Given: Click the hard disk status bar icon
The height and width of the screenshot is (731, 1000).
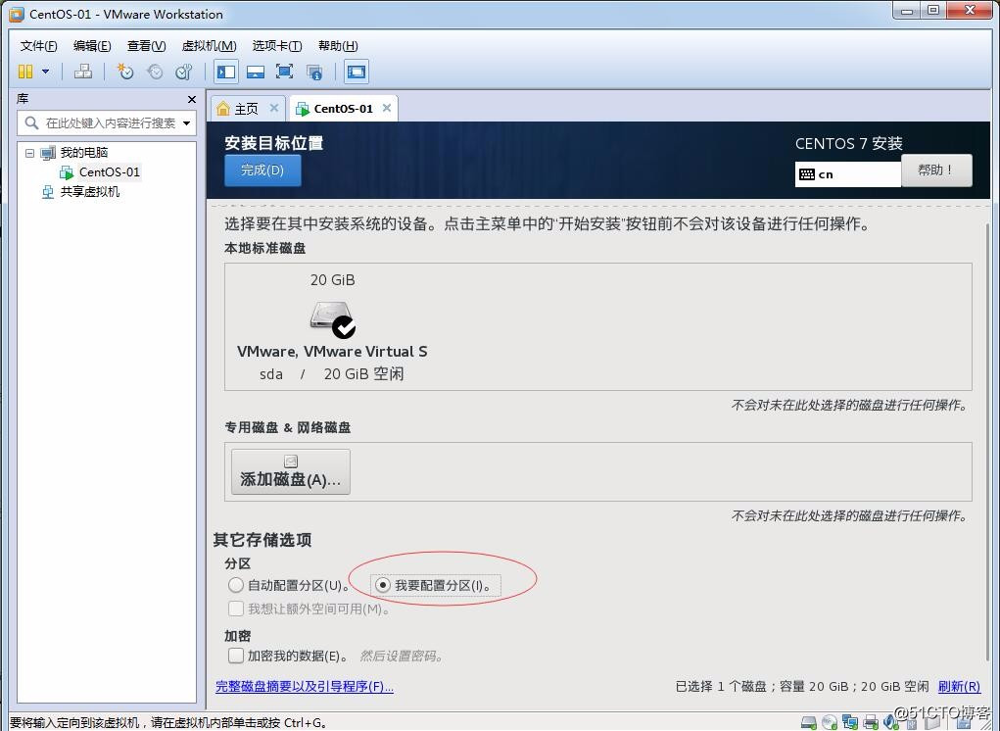Looking at the screenshot, I should point(809,723).
